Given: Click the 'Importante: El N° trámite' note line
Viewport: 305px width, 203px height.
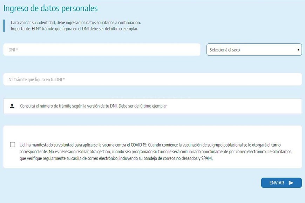Looking at the screenshot, I should (74, 29).
